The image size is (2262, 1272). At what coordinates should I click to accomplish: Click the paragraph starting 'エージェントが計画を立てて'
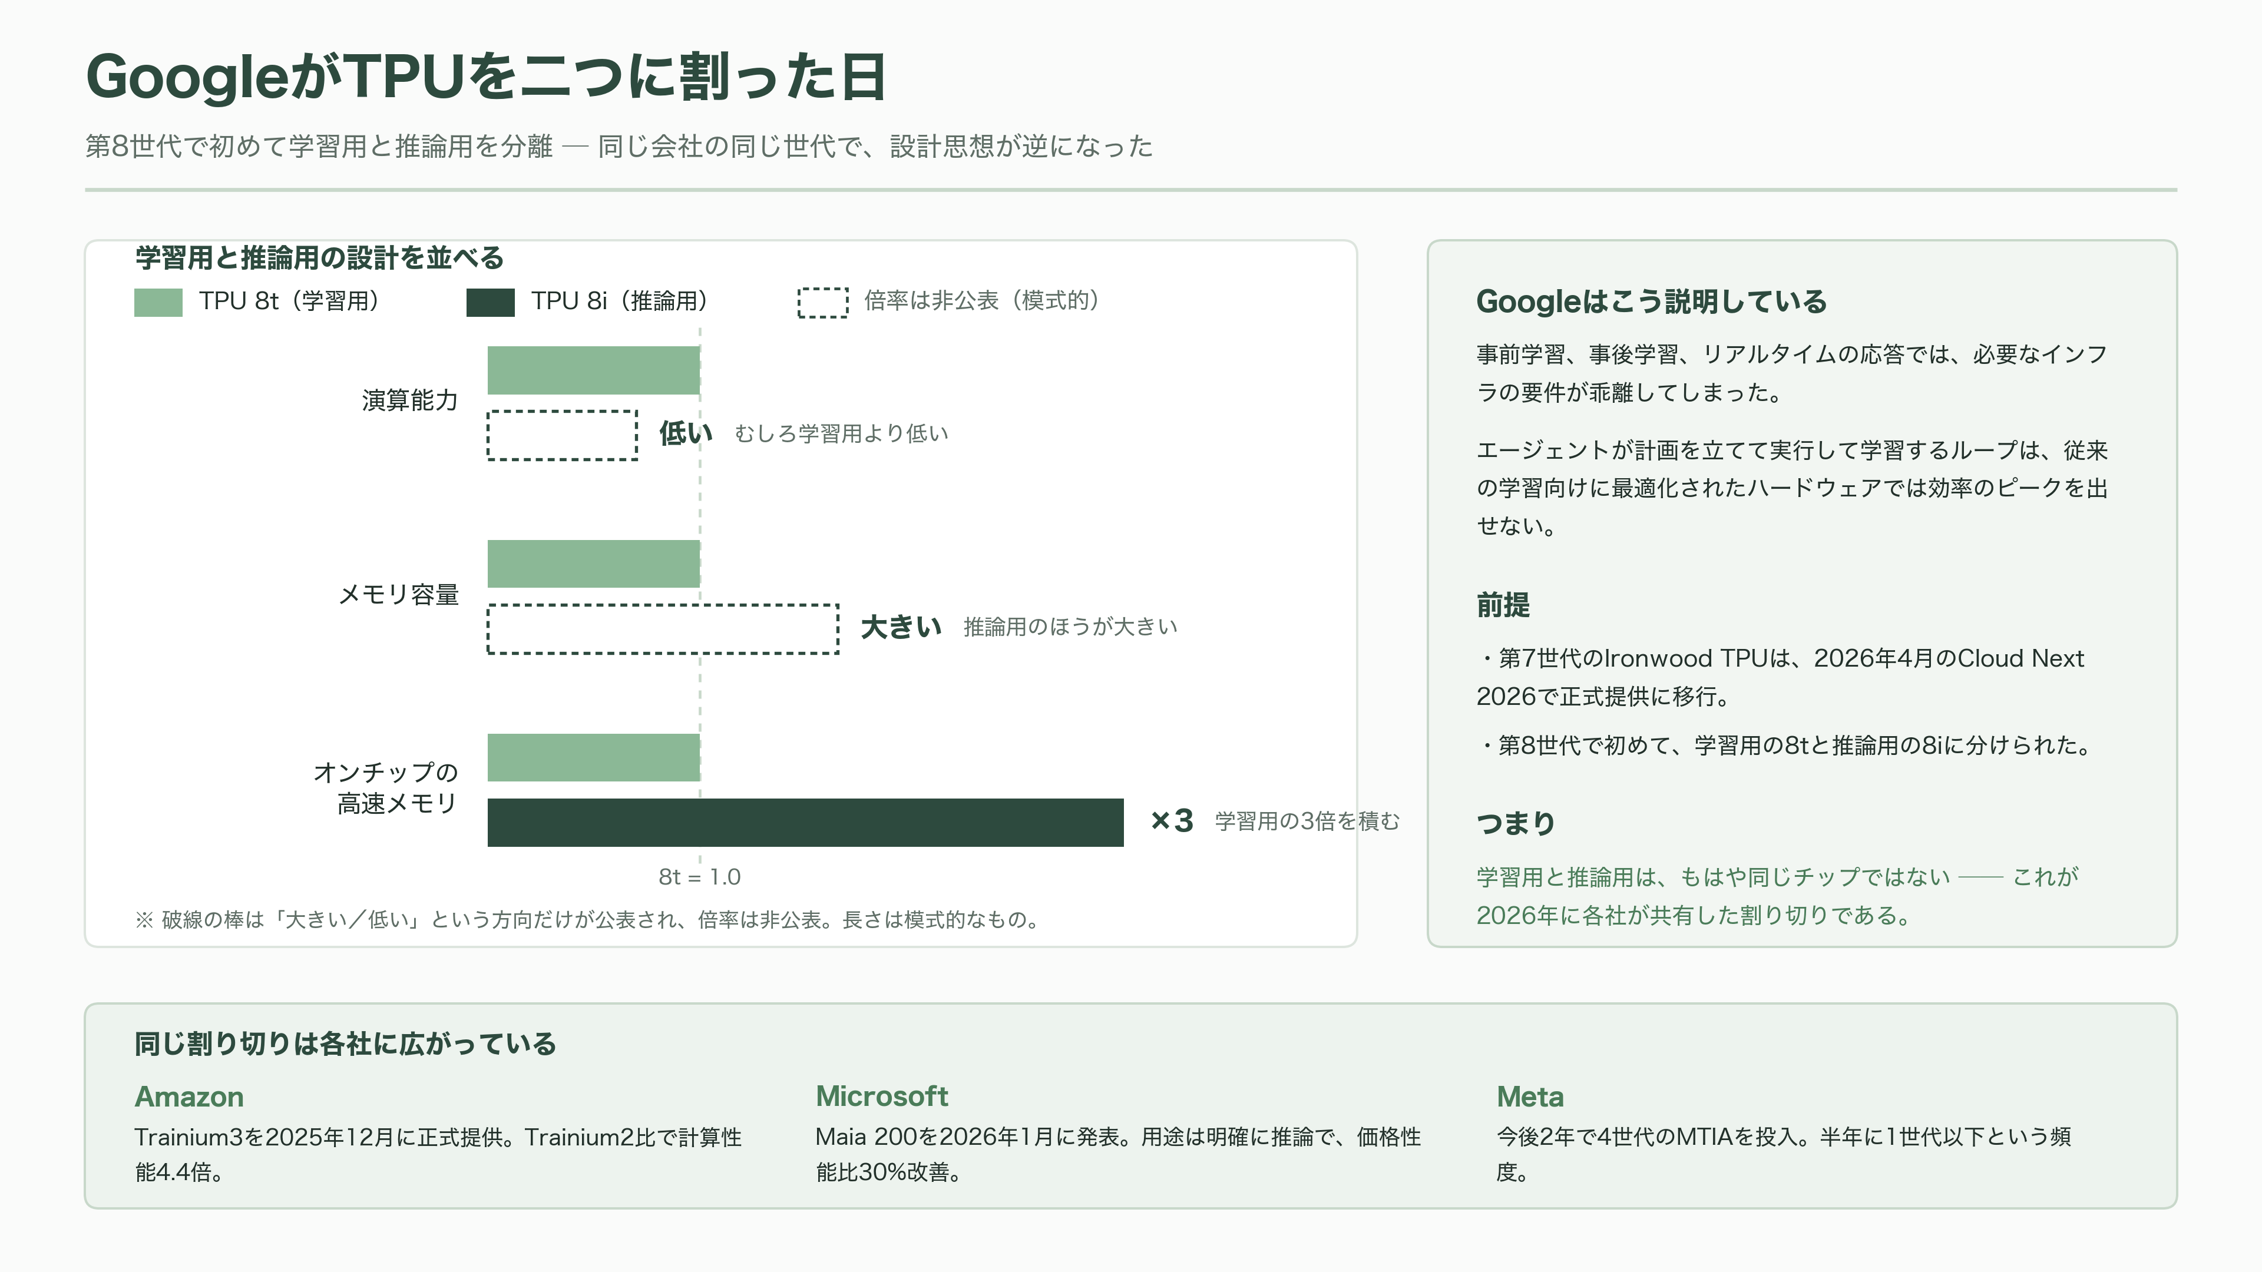coord(1792,488)
